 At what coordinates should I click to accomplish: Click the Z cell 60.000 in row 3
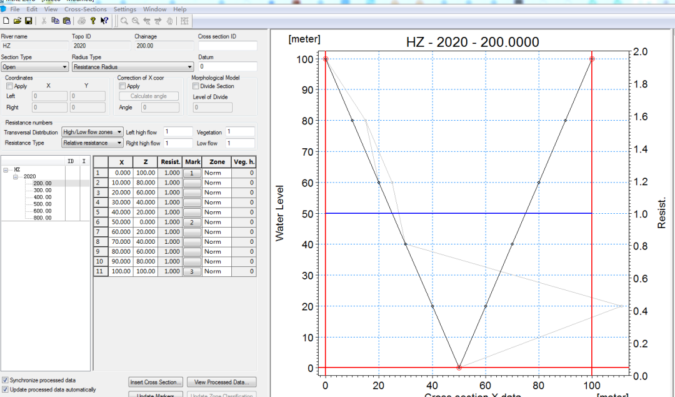[x=146, y=193]
